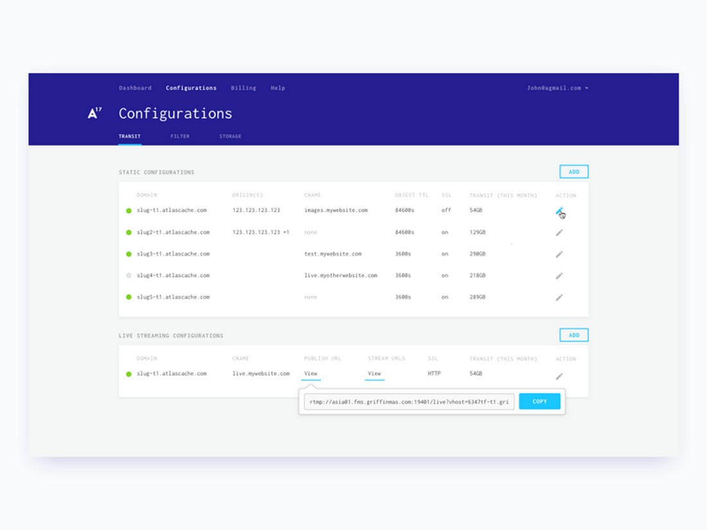
Task: Add a live streaming configuration
Action: pyautogui.click(x=573, y=335)
